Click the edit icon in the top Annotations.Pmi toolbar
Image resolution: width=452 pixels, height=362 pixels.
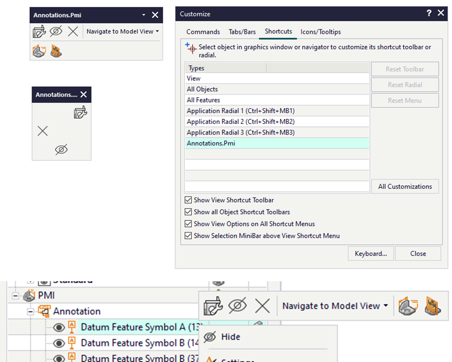[39, 31]
